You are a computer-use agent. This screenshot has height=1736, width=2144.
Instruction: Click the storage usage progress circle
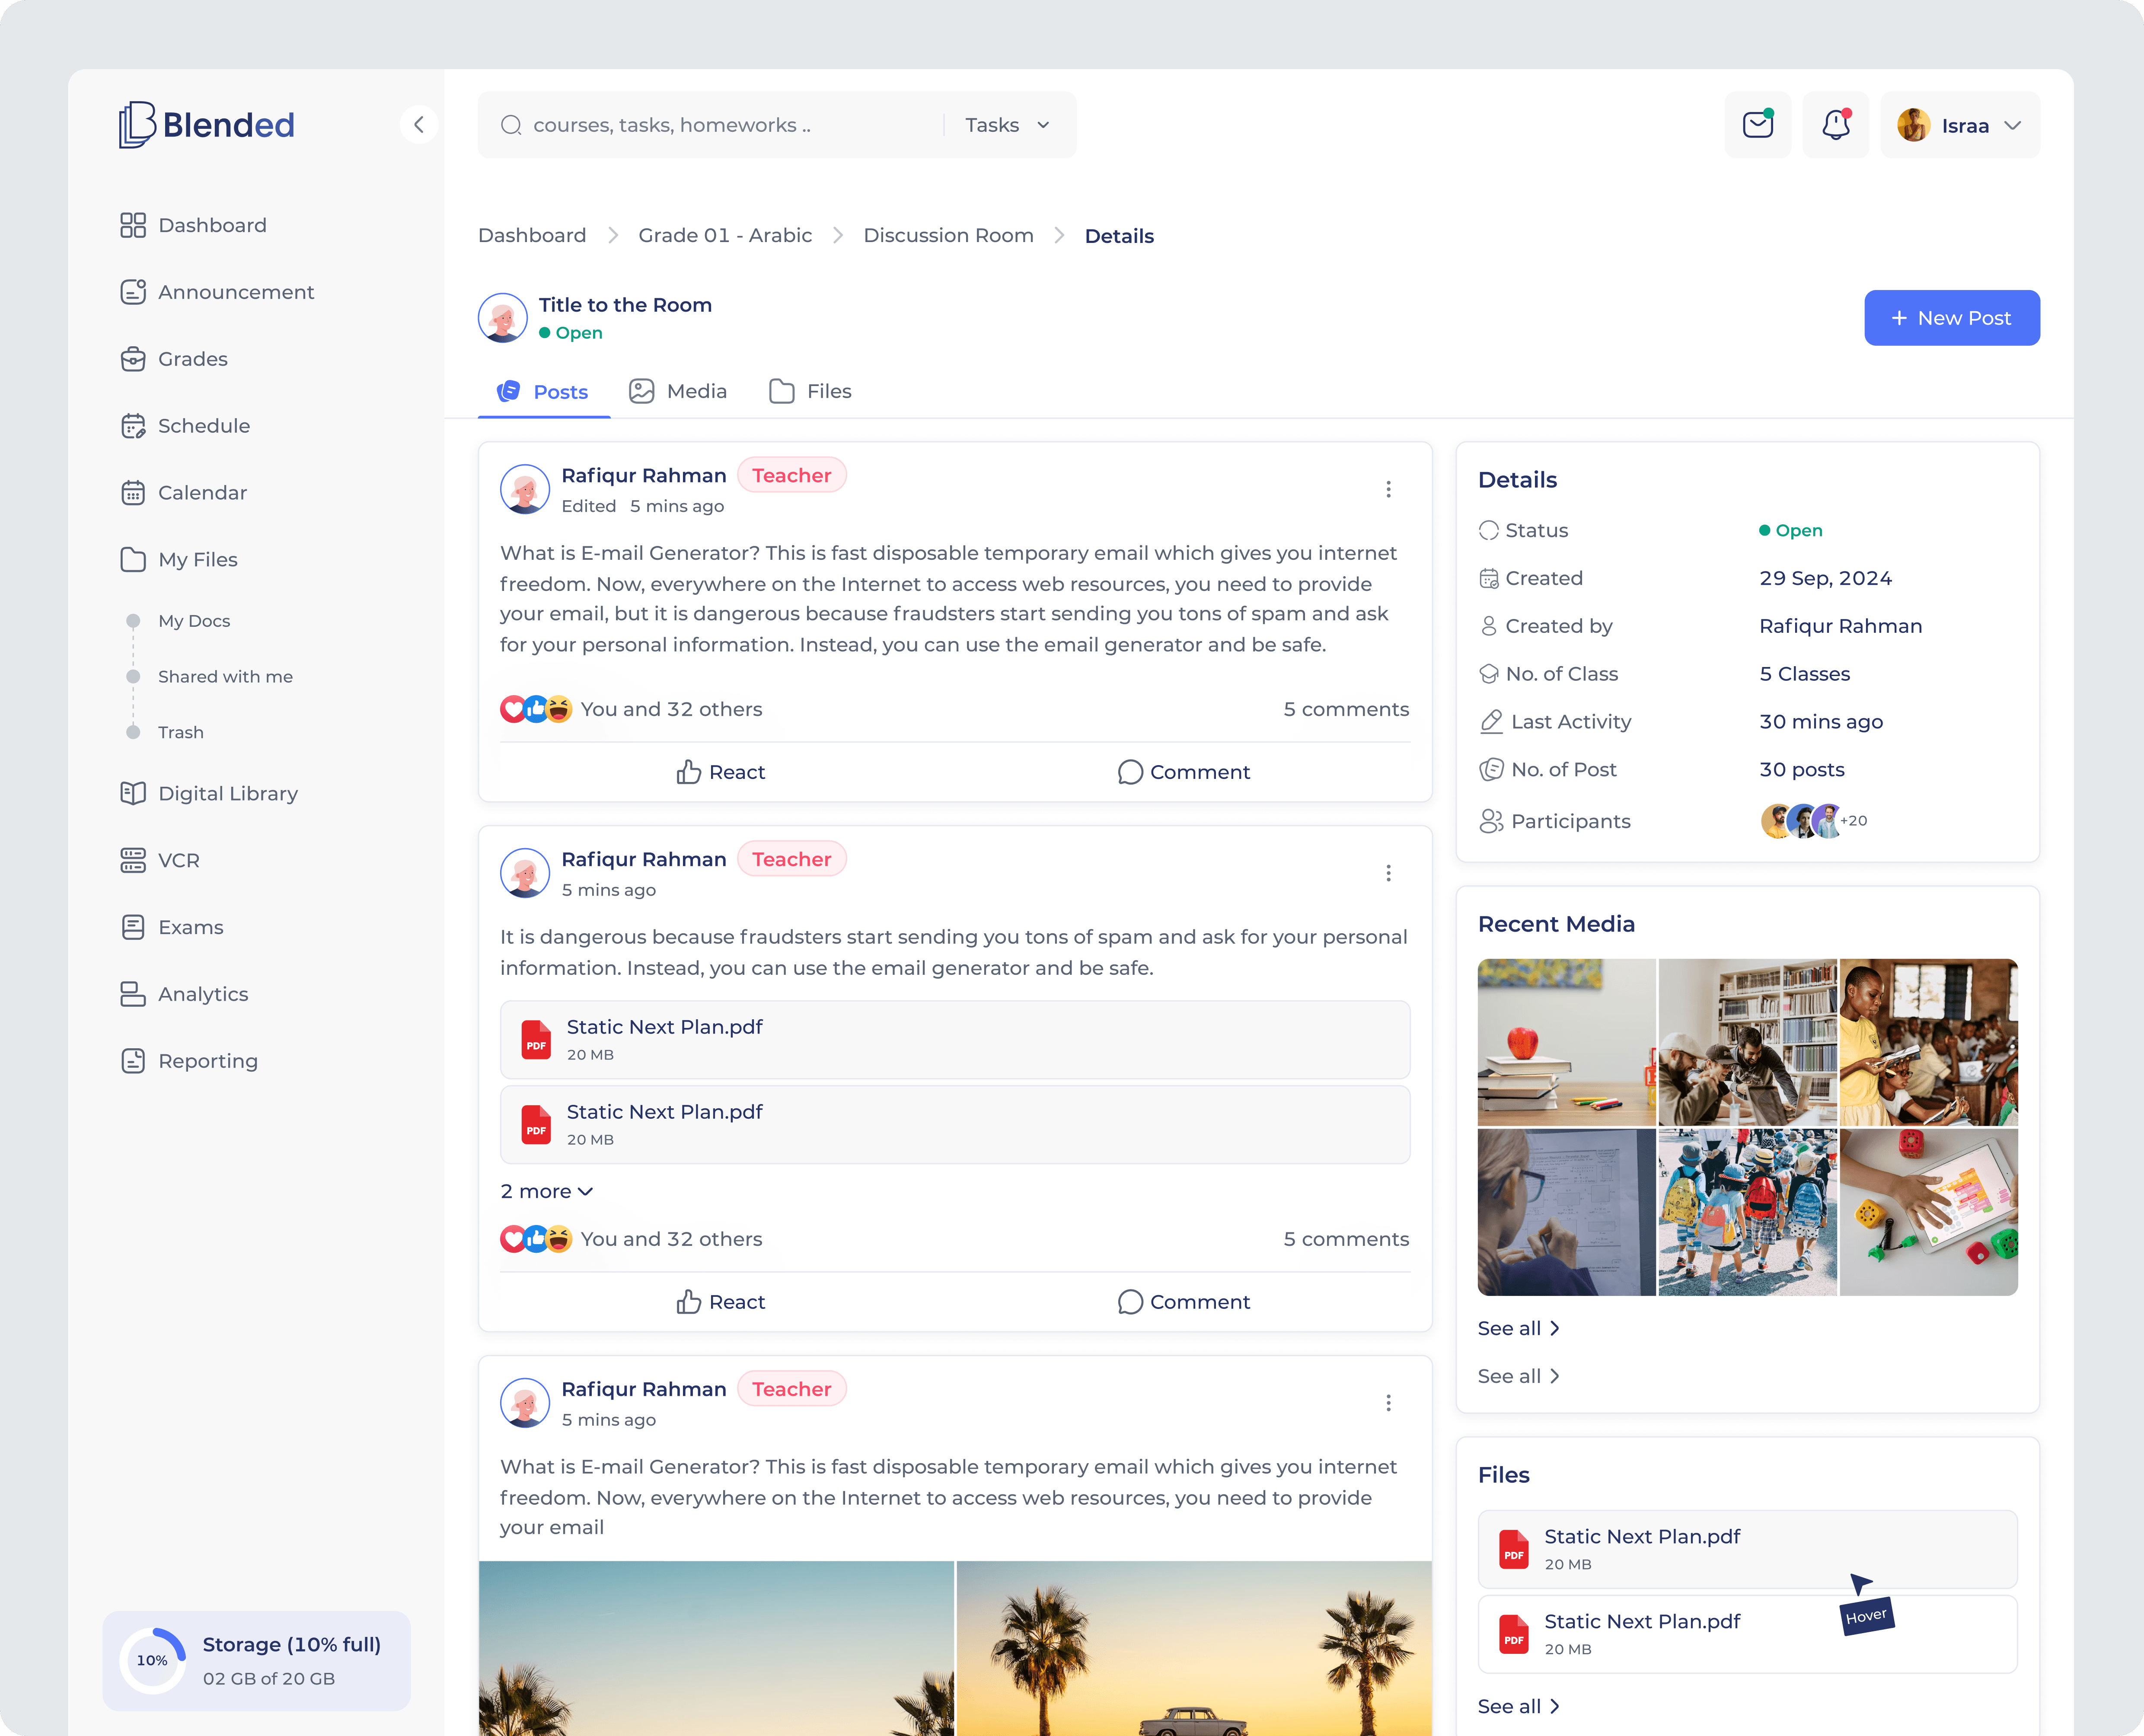coord(152,1660)
